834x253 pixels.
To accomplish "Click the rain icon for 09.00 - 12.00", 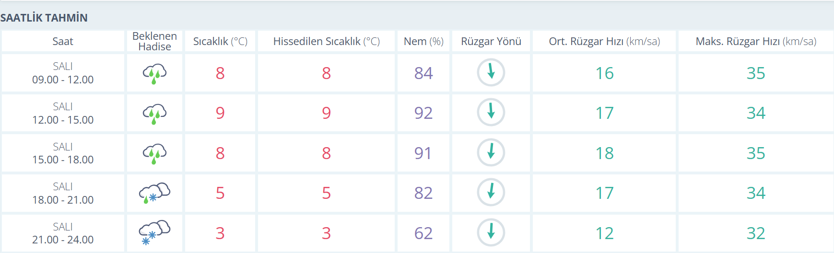I will coord(154,74).
